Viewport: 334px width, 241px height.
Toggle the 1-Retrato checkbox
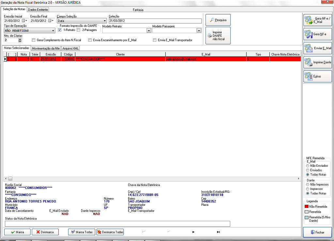(60, 30)
